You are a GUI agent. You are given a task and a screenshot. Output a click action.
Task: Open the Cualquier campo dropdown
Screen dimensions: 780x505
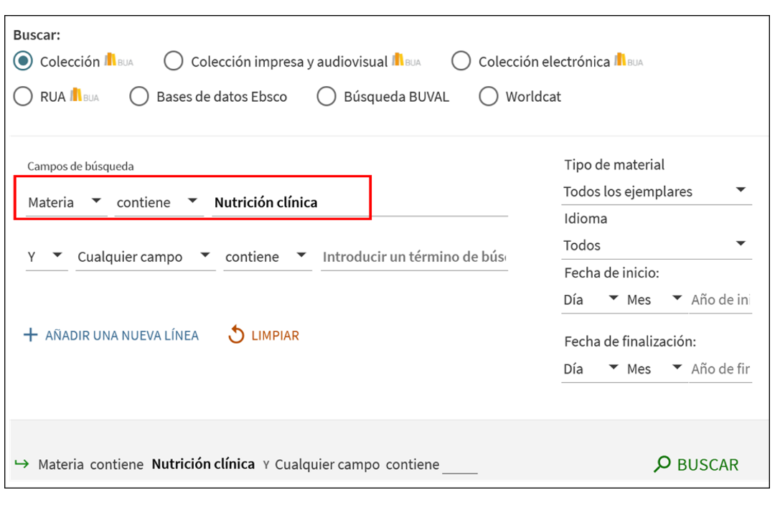click(144, 257)
